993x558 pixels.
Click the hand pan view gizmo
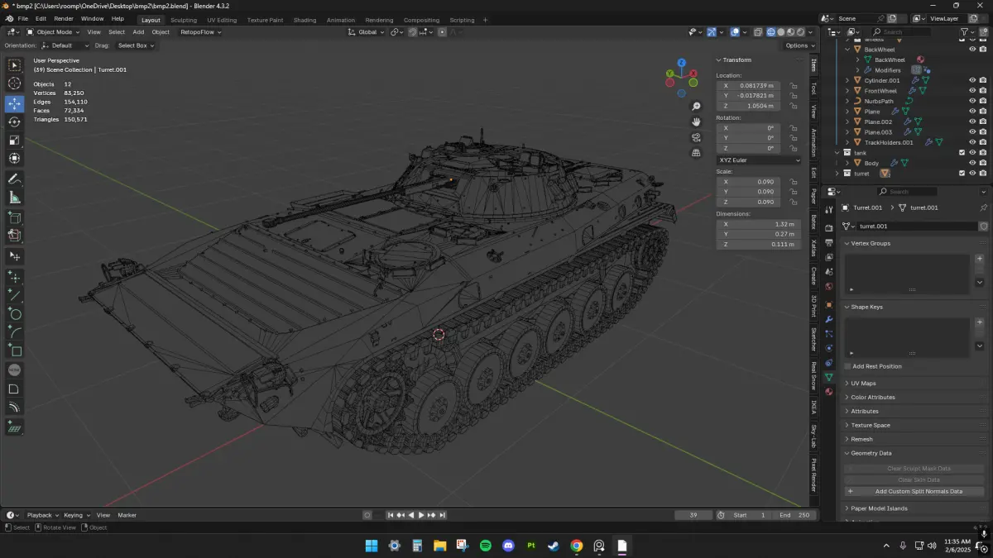697,122
